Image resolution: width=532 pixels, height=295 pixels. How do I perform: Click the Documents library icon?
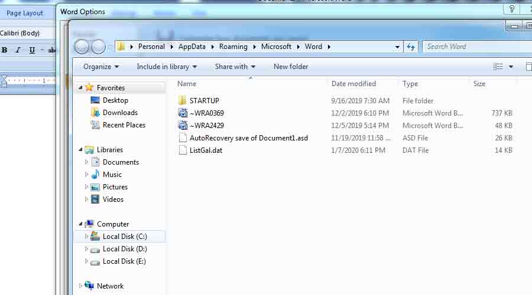coord(96,162)
